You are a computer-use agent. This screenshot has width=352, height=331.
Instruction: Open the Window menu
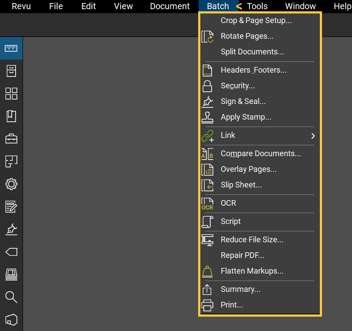coord(300,6)
